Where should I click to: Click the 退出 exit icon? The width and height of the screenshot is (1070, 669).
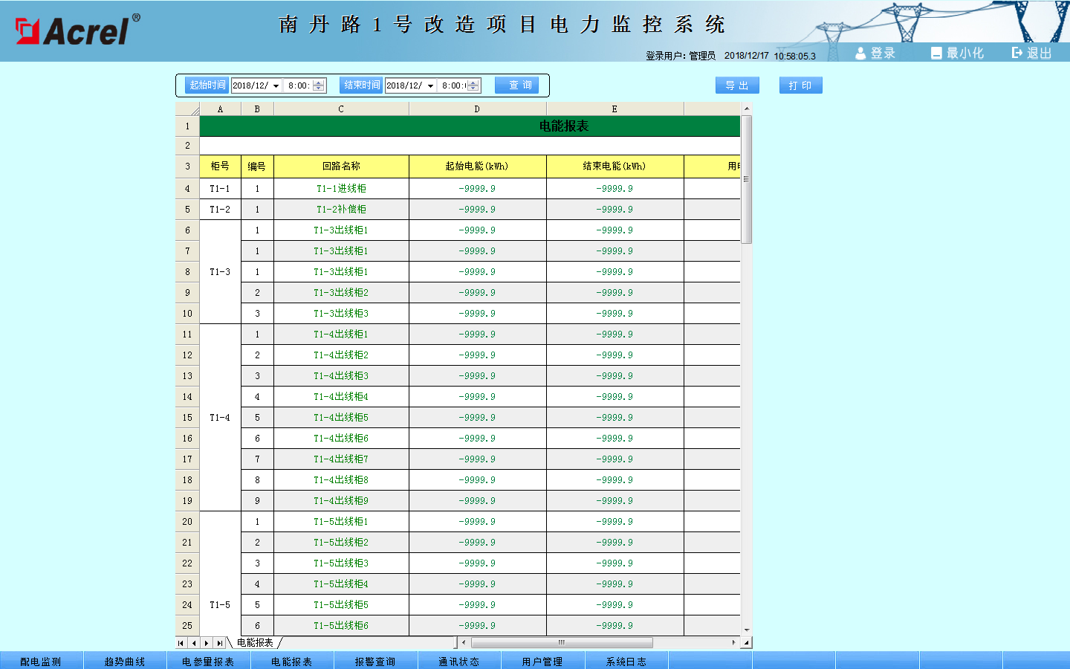click(1017, 53)
